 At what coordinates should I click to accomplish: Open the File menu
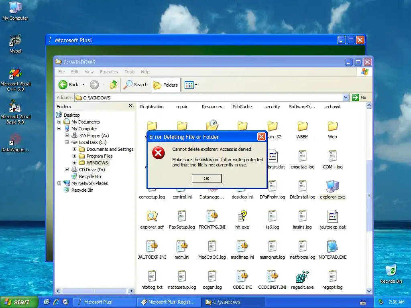tap(61, 72)
